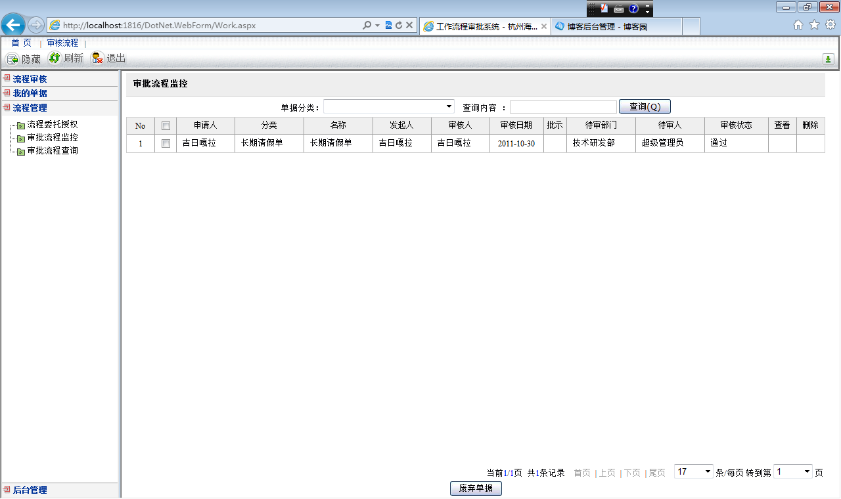Image resolution: width=841 pixels, height=499 pixels.
Task: Click the 查询内容 input field
Action: 564,106
